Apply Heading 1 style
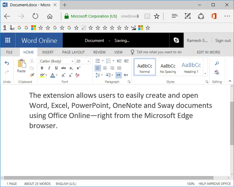The image size is (234, 187). tap(191, 67)
